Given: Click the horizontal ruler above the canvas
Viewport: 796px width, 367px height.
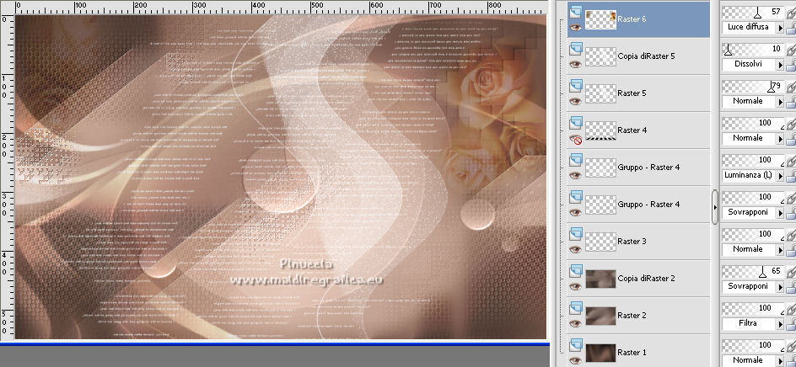Looking at the screenshot, I should pos(281,7).
